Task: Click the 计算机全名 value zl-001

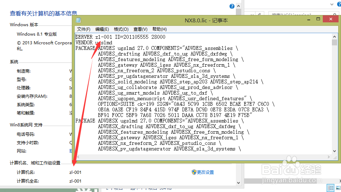Action: pyautogui.click(x=75, y=181)
